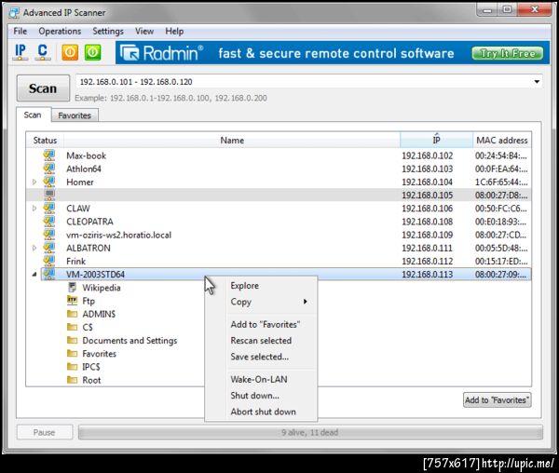Click the Favorites shared folder icon

tap(73, 353)
